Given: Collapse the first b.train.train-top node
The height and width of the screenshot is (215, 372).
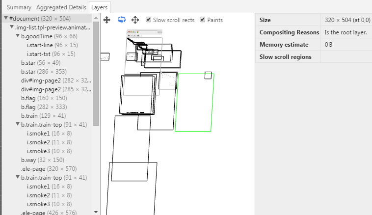Looking at the screenshot, I should point(18,124).
